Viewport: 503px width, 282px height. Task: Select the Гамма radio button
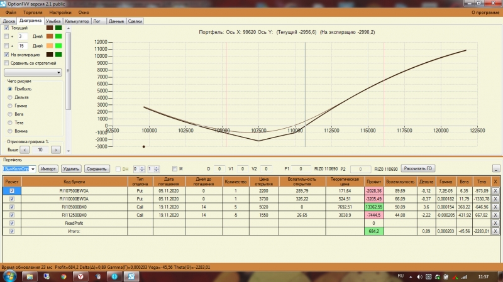point(10,106)
